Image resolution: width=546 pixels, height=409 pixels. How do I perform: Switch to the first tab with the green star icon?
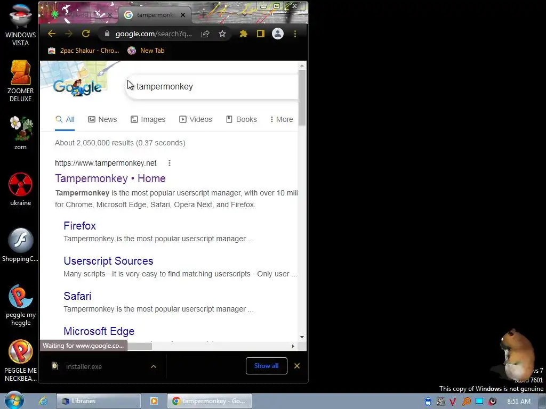82,15
